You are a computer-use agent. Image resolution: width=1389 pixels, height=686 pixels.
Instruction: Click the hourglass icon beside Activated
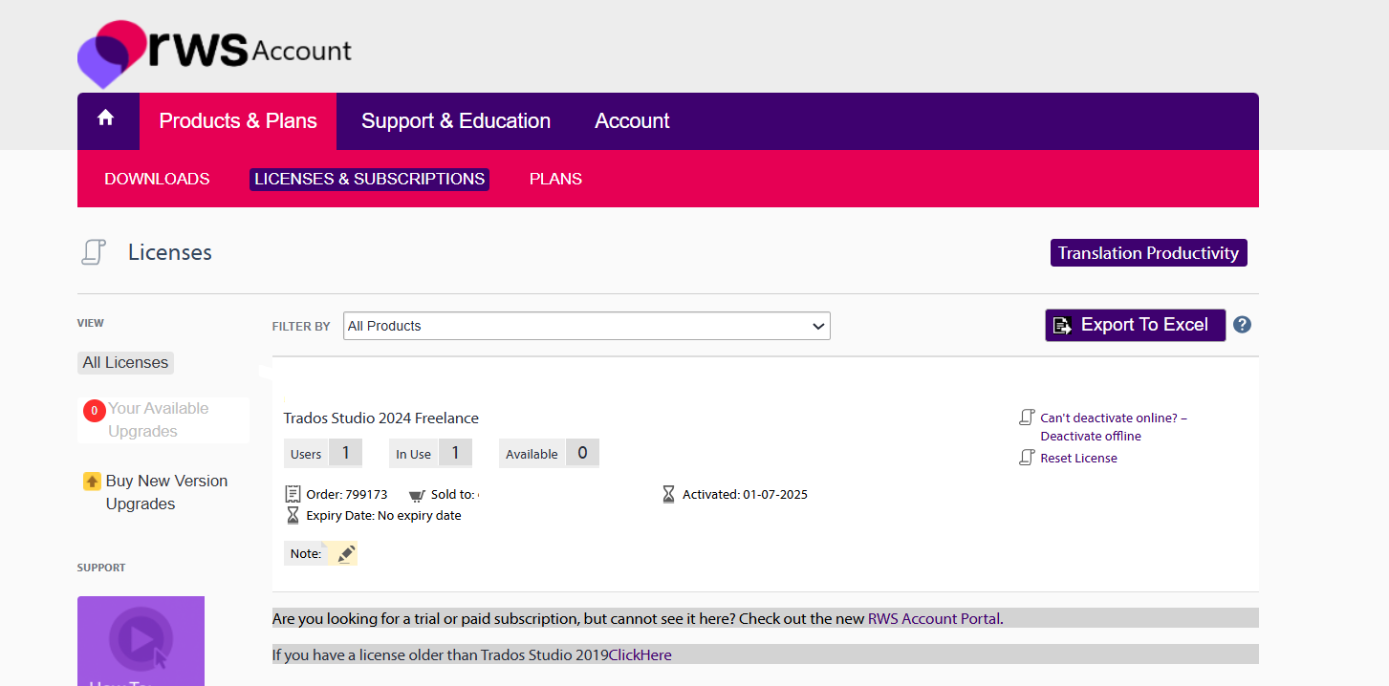[x=669, y=494]
